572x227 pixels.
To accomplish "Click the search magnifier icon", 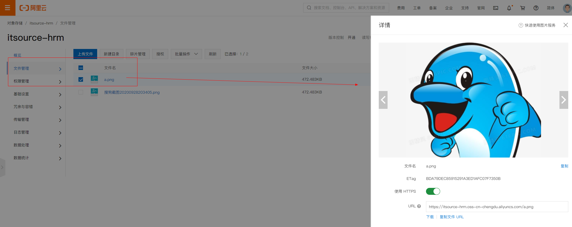I will point(309,8).
